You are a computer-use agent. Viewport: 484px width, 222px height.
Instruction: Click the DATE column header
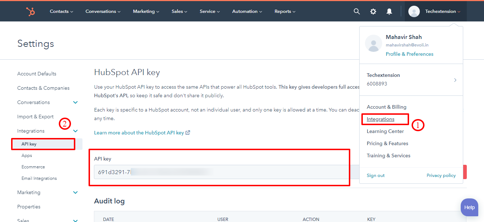109,219
